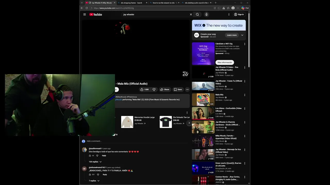Viewport: 330px width, 185px height.
Task: Click the page vertical scrollbar
Action: tap(249, 40)
